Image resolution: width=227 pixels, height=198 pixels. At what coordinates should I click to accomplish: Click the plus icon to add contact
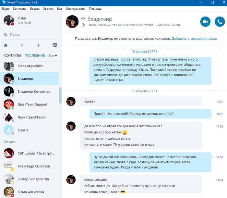coord(39,45)
